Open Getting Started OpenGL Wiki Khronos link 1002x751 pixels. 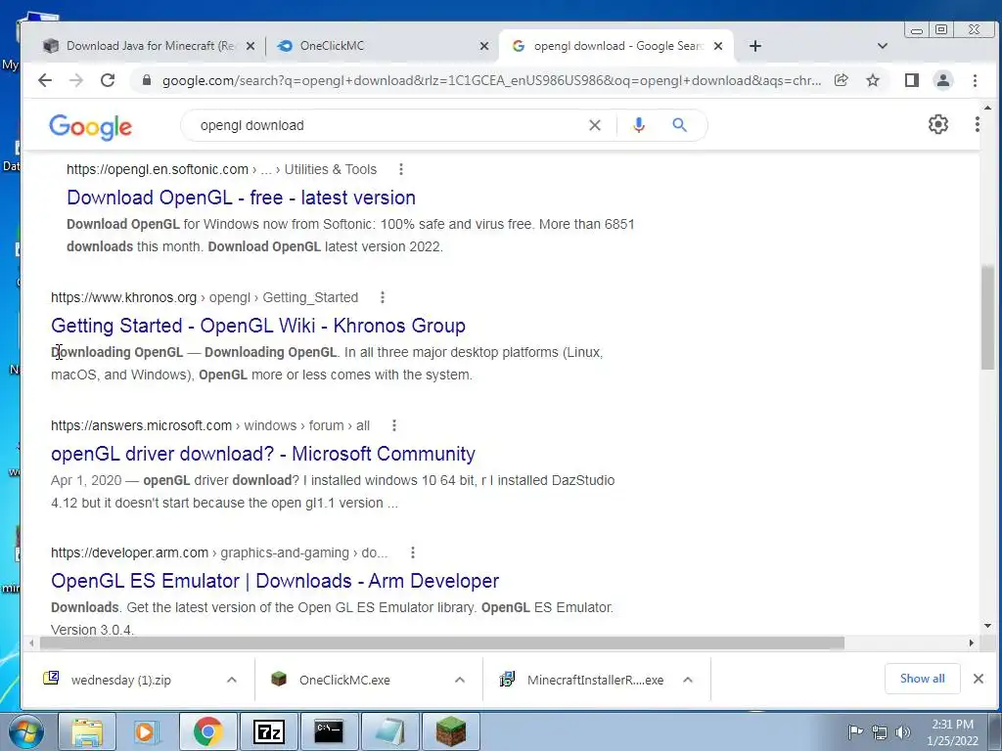click(x=258, y=326)
